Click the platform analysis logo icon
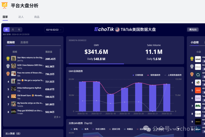This screenshot has width=205, height=137. [4, 5]
